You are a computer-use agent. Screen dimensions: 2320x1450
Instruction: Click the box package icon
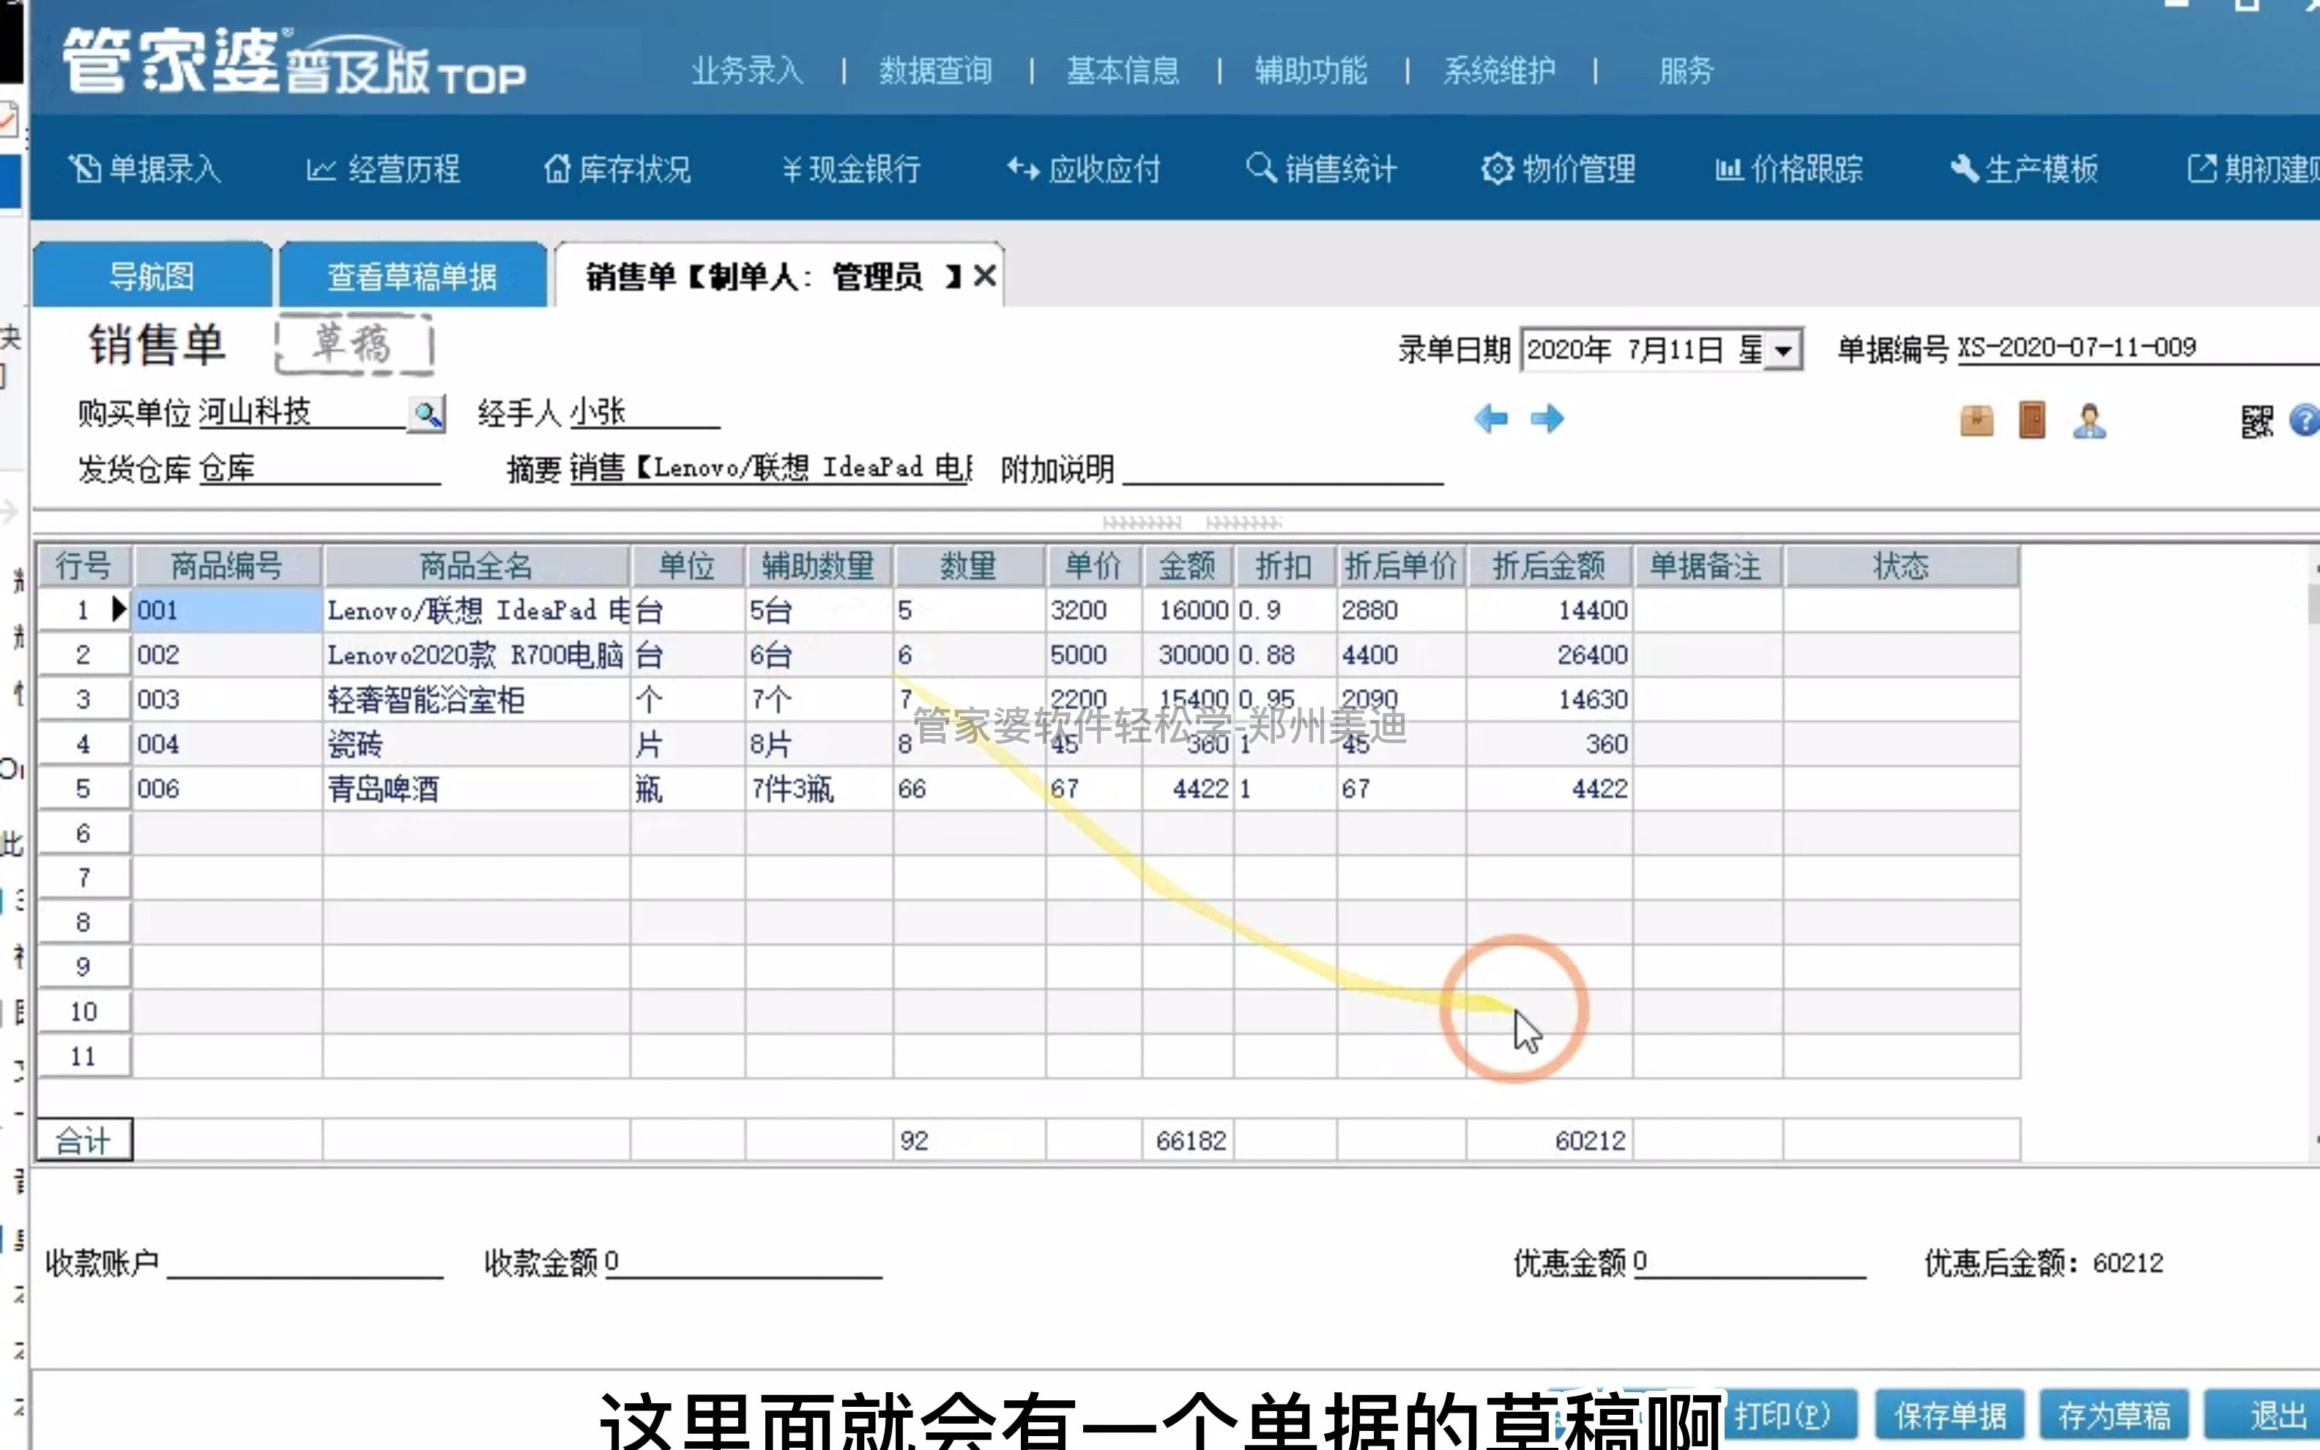(1977, 420)
